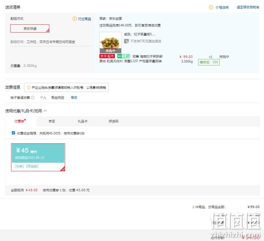Click the 总重量: 3.500kg text
264x241 pixels.
[x=24, y=66]
